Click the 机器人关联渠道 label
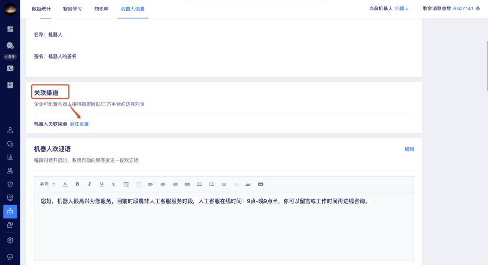Image resolution: width=488 pixels, height=265 pixels. coord(51,124)
